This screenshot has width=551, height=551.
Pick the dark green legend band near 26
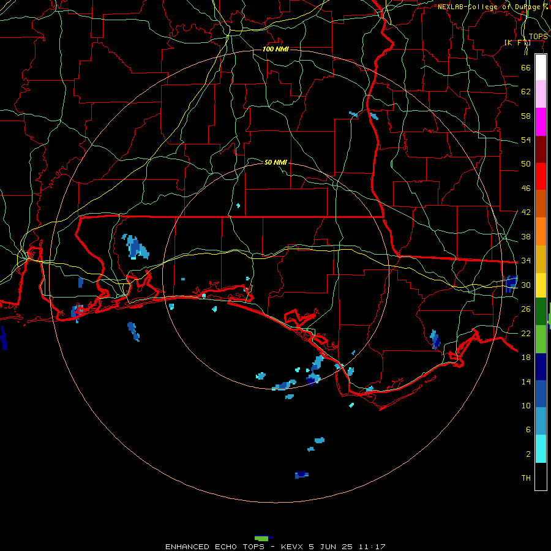[x=541, y=312]
